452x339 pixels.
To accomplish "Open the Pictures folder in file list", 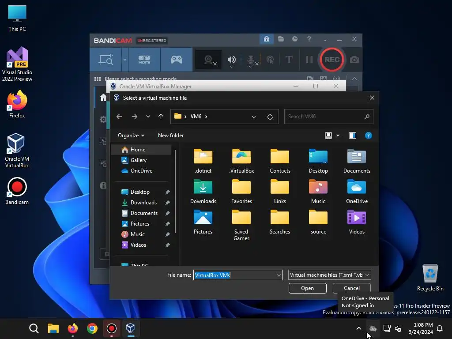I will (203, 222).
